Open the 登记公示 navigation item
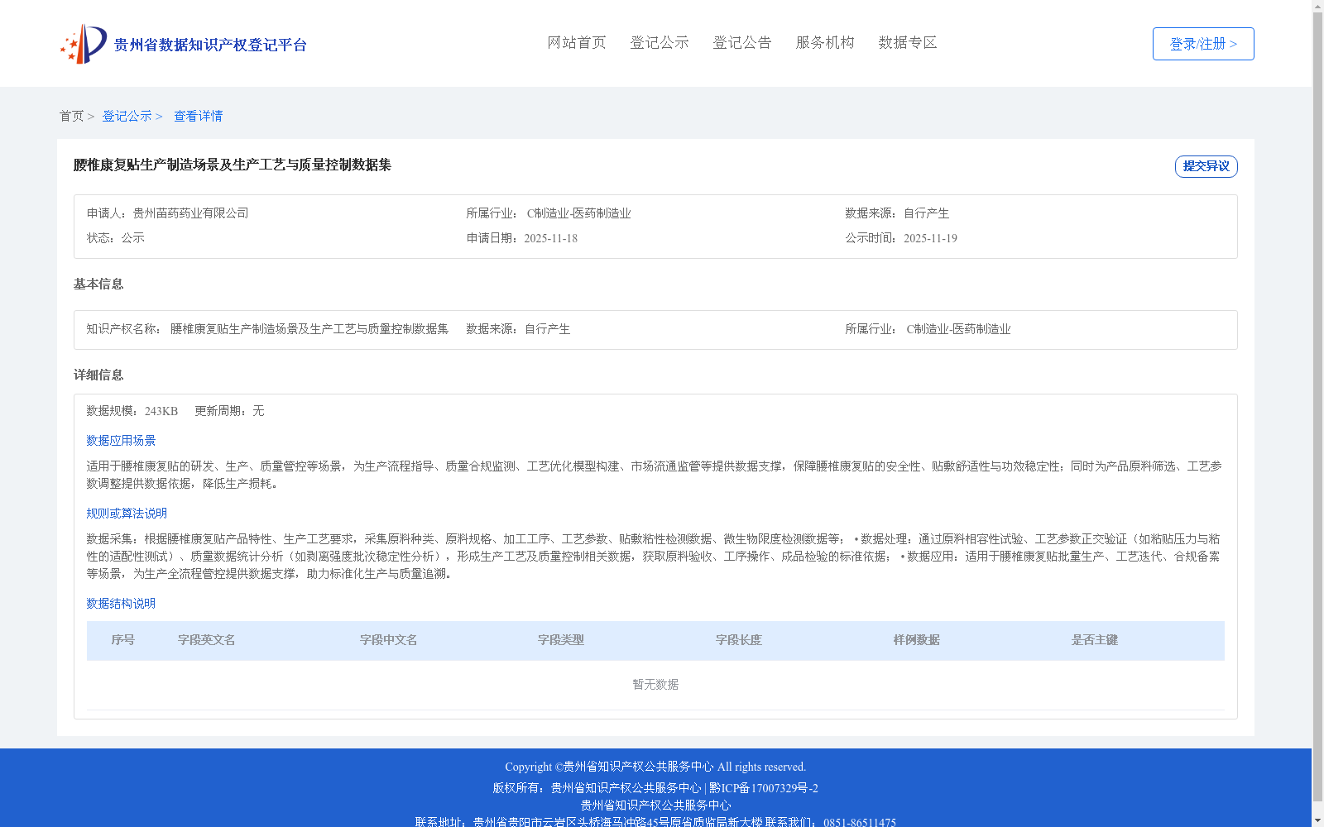Image resolution: width=1324 pixels, height=827 pixels. (660, 42)
